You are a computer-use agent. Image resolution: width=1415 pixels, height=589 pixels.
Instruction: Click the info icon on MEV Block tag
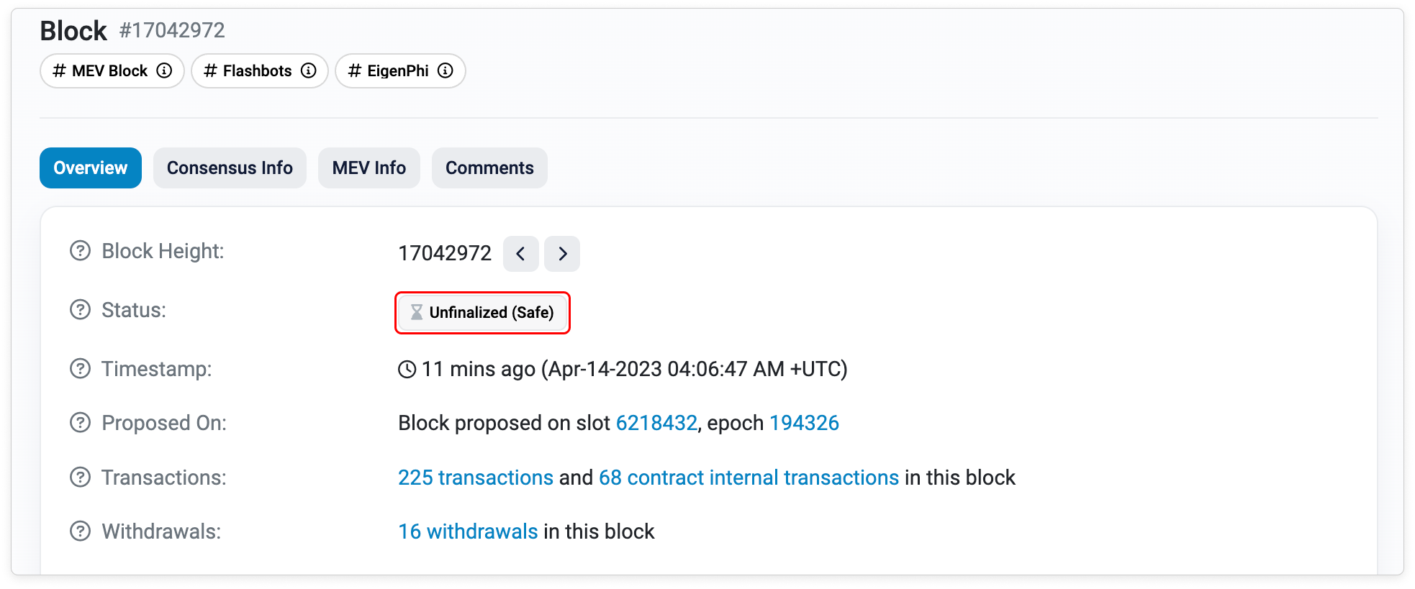pyautogui.click(x=164, y=70)
